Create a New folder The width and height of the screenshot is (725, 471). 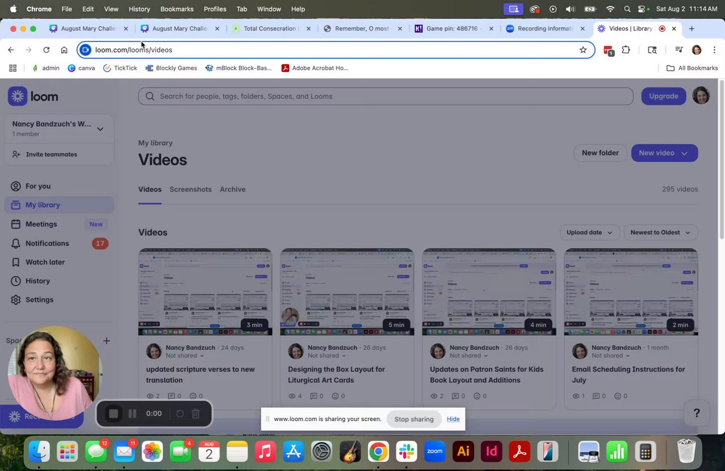(x=600, y=153)
